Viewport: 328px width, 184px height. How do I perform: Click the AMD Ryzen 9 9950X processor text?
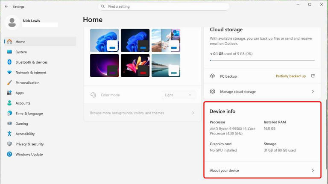(x=233, y=131)
